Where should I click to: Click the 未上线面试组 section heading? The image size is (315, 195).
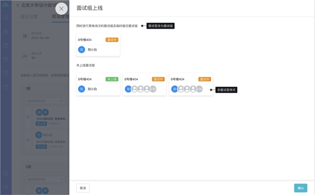[86, 65]
